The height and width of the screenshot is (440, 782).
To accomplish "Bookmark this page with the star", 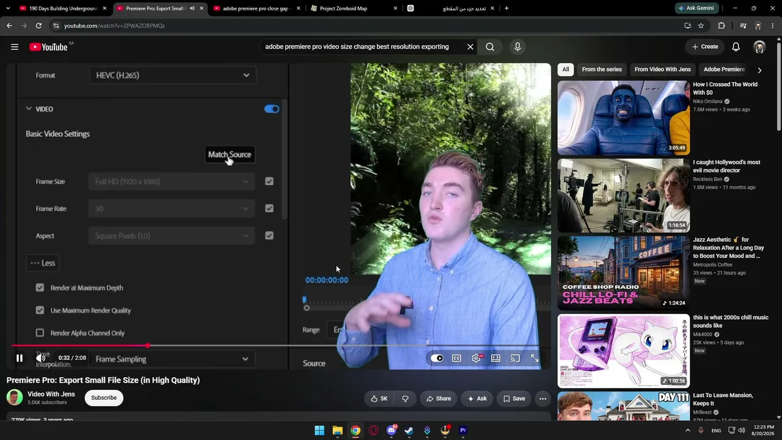I will [x=701, y=26].
